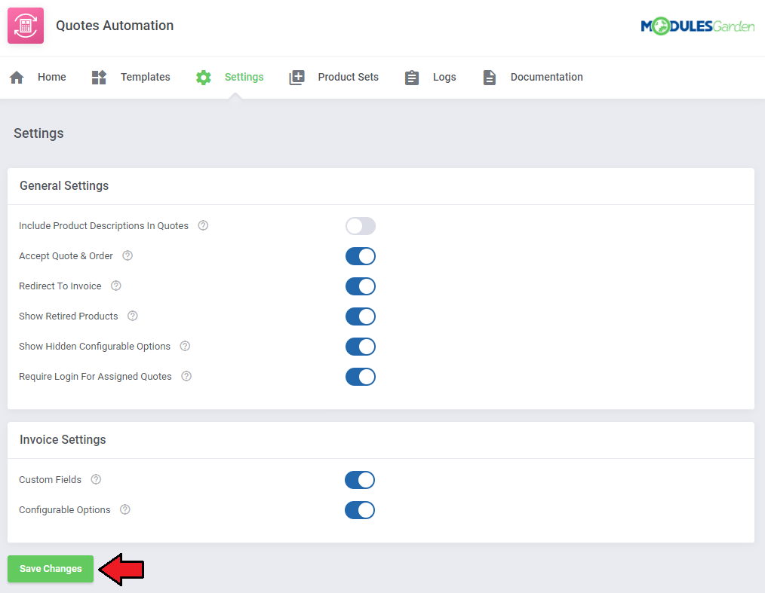Viewport: 765px width, 593px height.
Task: Open the Templates tab
Action: click(146, 77)
